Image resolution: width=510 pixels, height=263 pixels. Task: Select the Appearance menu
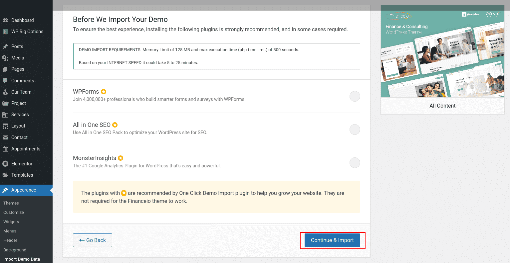coord(26,190)
